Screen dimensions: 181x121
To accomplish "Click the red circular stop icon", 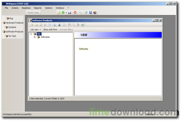I will point(75,12).
